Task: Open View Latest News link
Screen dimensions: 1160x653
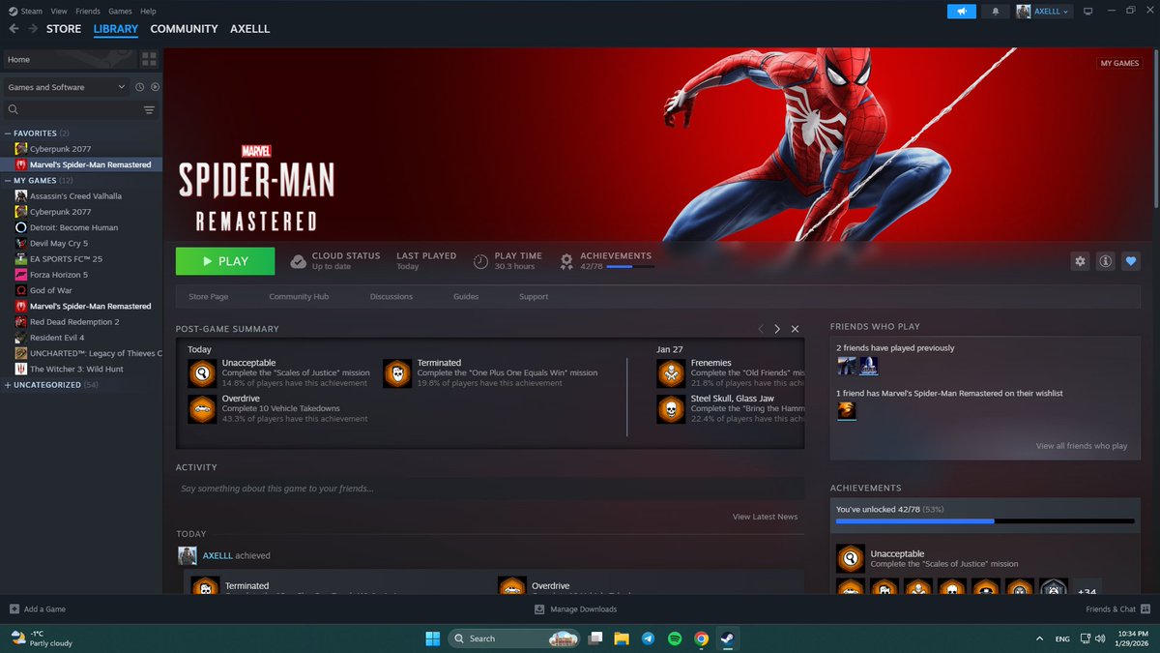Action: 765,517
